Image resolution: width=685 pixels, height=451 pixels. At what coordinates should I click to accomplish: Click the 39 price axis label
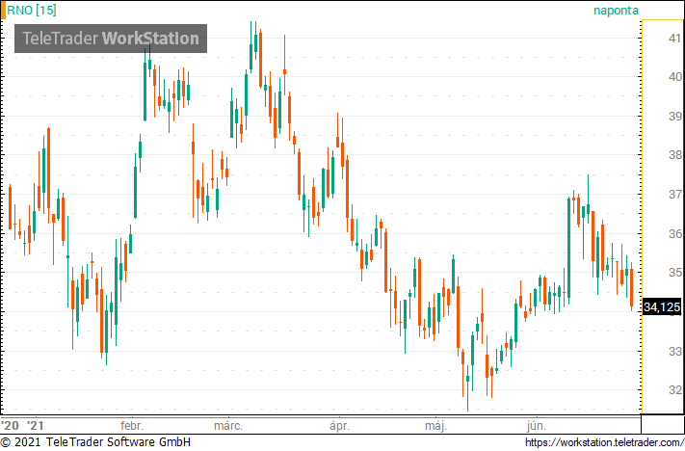pos(674,117)
